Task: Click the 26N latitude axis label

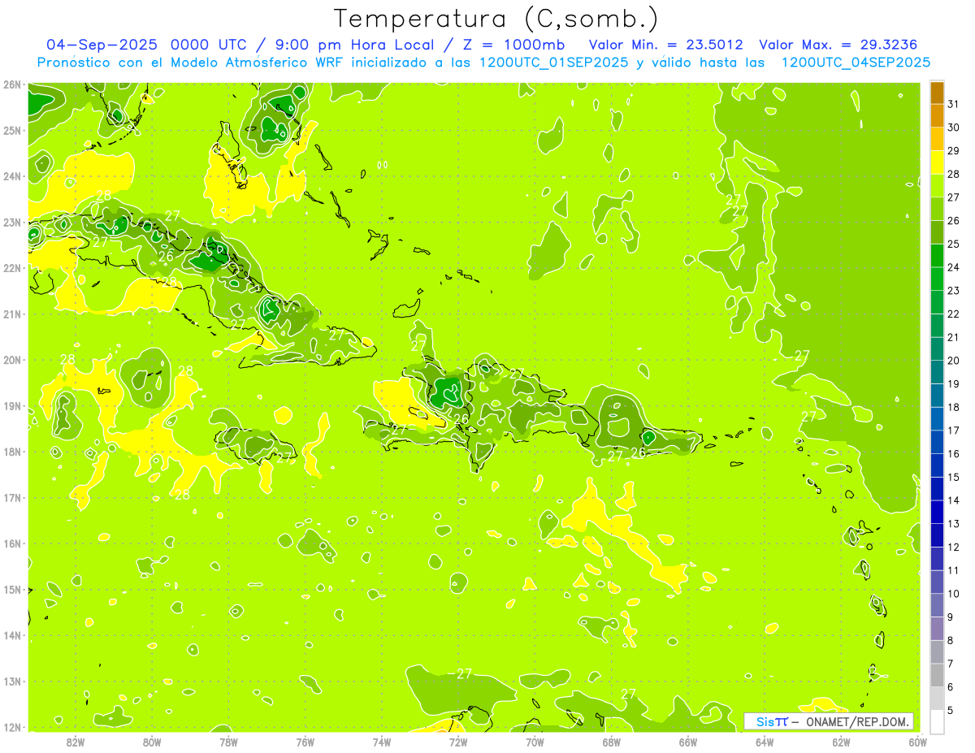Action: [12, 84]
